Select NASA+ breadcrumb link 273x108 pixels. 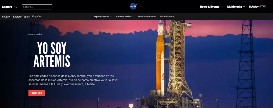[6, 17]
